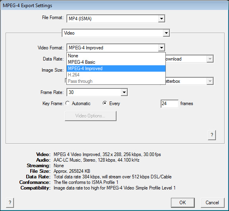Click the File Size value Approx. 265824 KB

coord(72,171)
